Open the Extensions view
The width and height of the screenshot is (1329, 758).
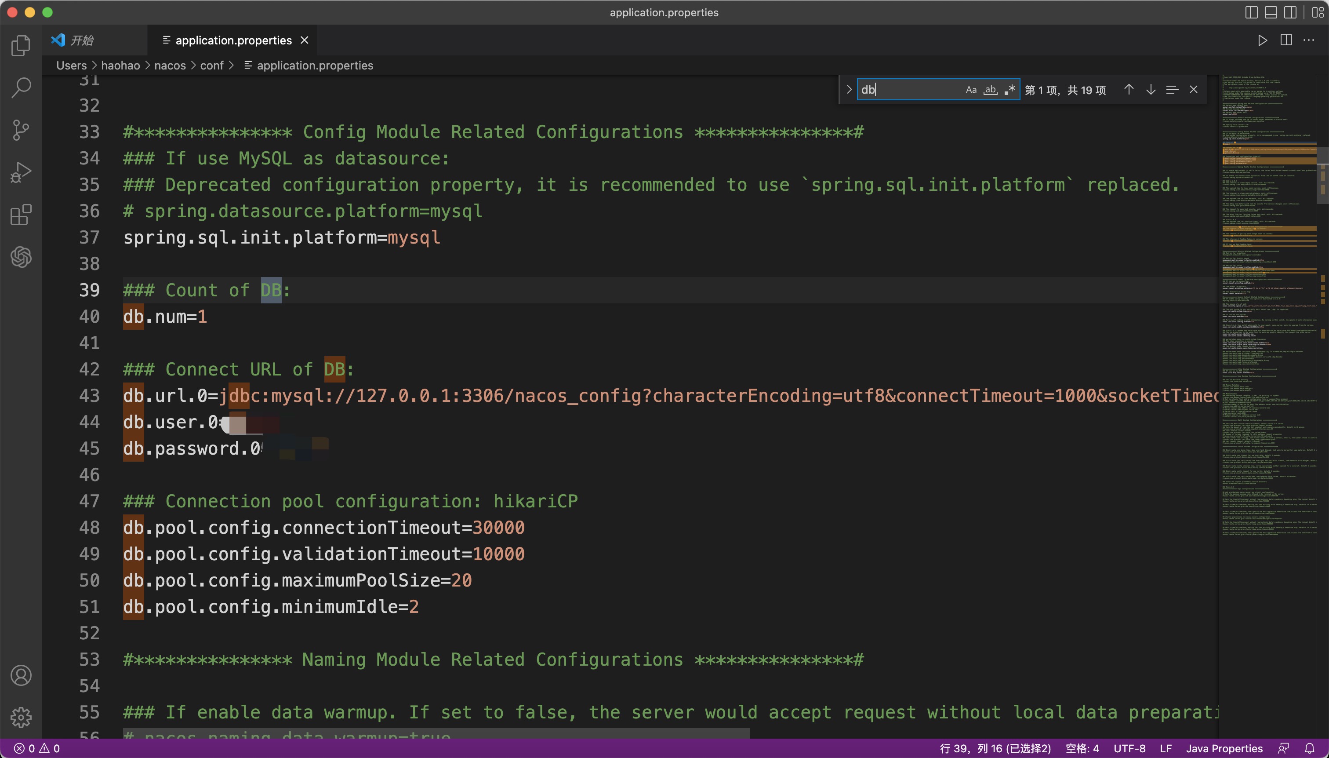pyautogui.click(x=21, y=215)
